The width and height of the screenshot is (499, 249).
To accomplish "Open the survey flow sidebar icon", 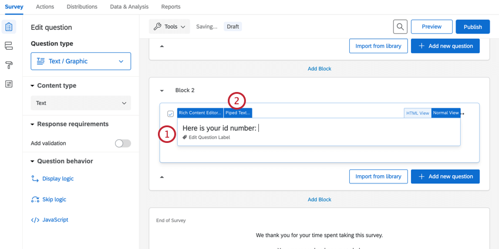I will 9,46.
